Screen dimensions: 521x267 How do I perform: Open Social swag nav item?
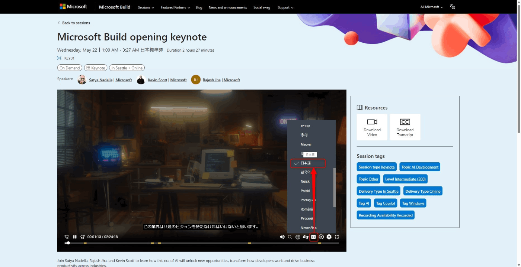(x=262, y=7)
